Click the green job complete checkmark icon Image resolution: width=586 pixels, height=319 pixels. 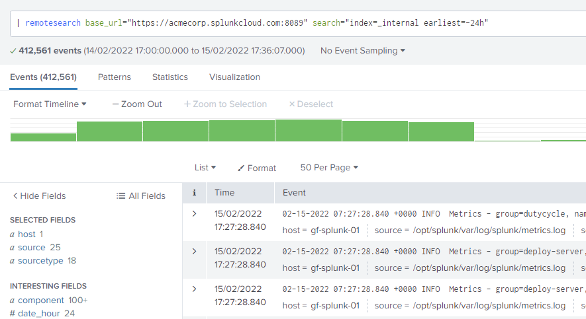pyautogui.click(x=13, y=51)
